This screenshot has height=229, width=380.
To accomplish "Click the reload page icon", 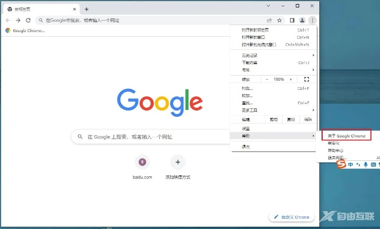I will pos(28,20).
